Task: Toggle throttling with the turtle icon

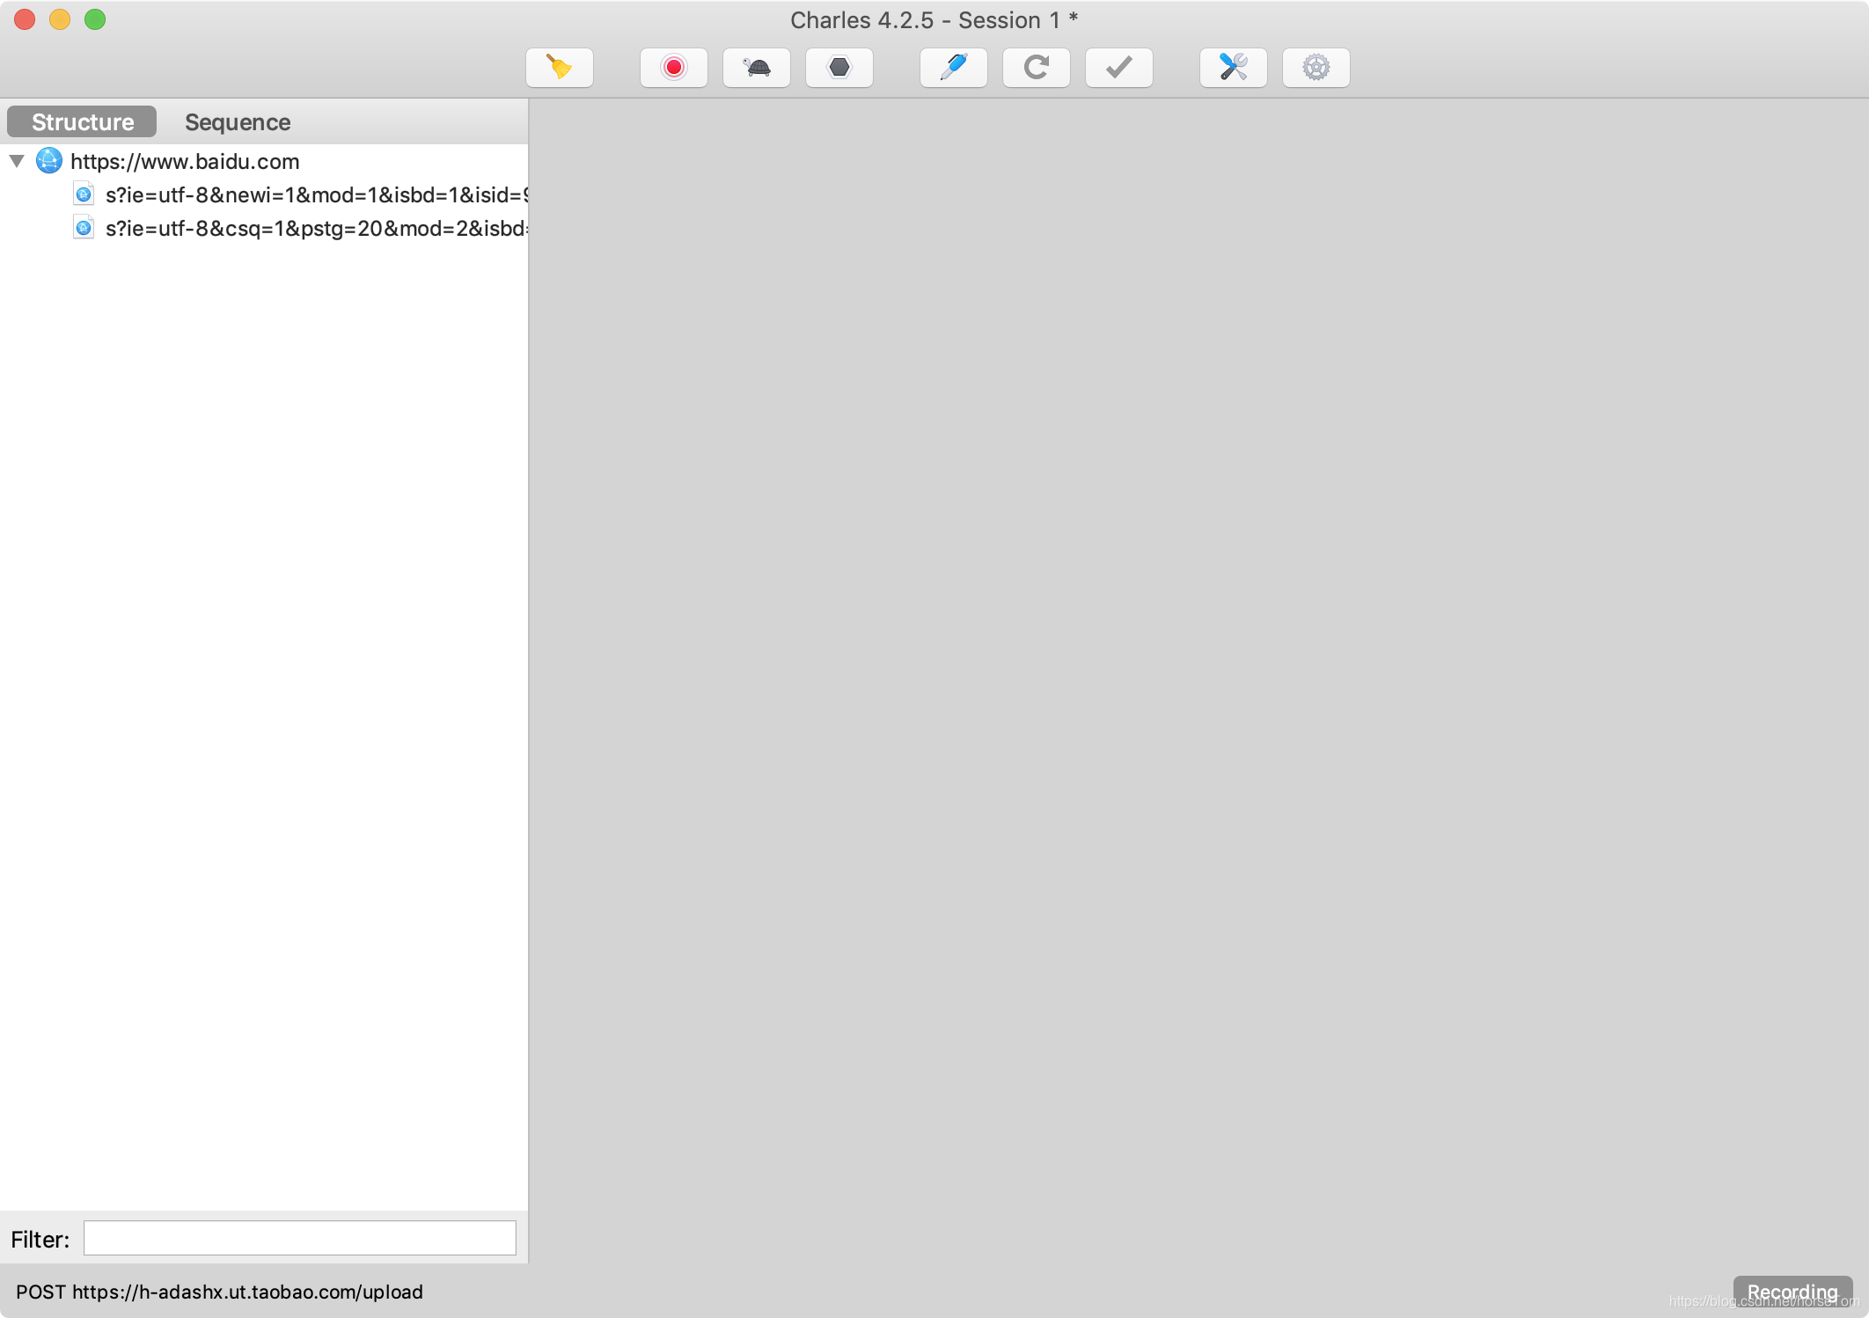Action: tap(757, 68)
